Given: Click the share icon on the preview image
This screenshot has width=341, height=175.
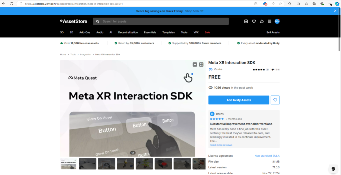Looking at the screenshot, I should click(195, 65).
